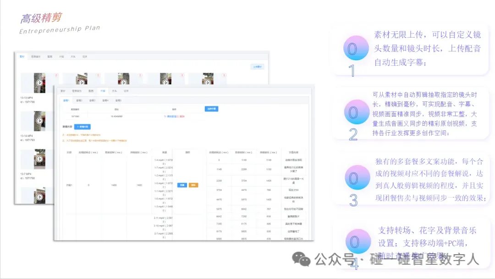Click the orange delete button in the 操作 column

(x=193, y=185)
